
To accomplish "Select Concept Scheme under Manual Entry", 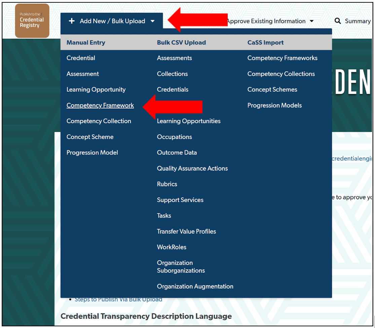I will click(x=90, y=137).
